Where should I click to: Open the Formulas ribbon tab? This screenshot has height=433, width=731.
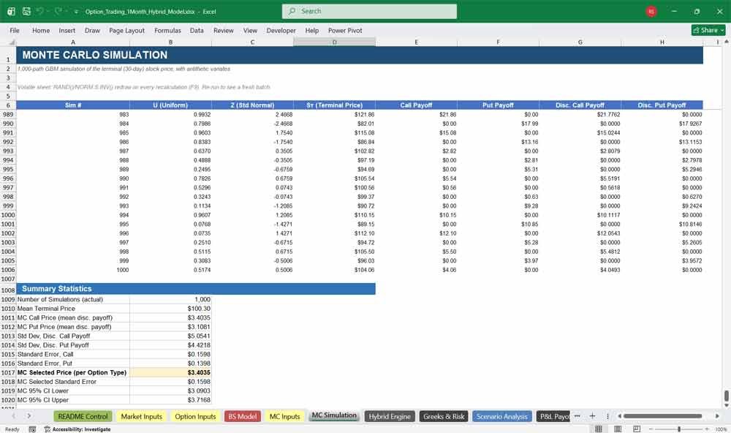(167, 30)
